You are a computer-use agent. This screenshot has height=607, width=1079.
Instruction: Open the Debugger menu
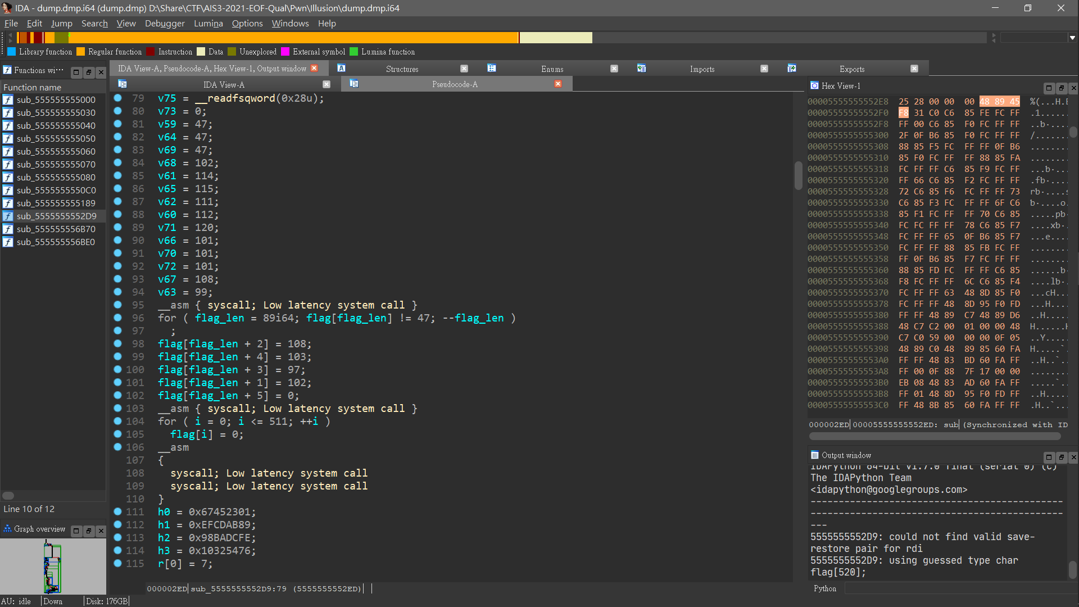pos(165,24)
